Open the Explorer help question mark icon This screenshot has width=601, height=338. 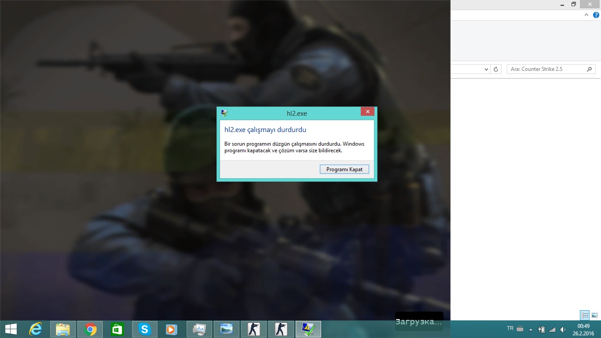596,15
